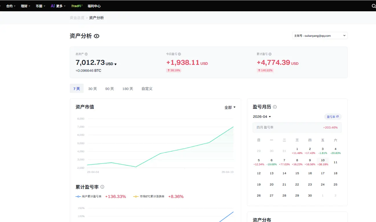376x222 pixels.
Task: Select the calendar day showing +16.23%
Action: (297, 162)
